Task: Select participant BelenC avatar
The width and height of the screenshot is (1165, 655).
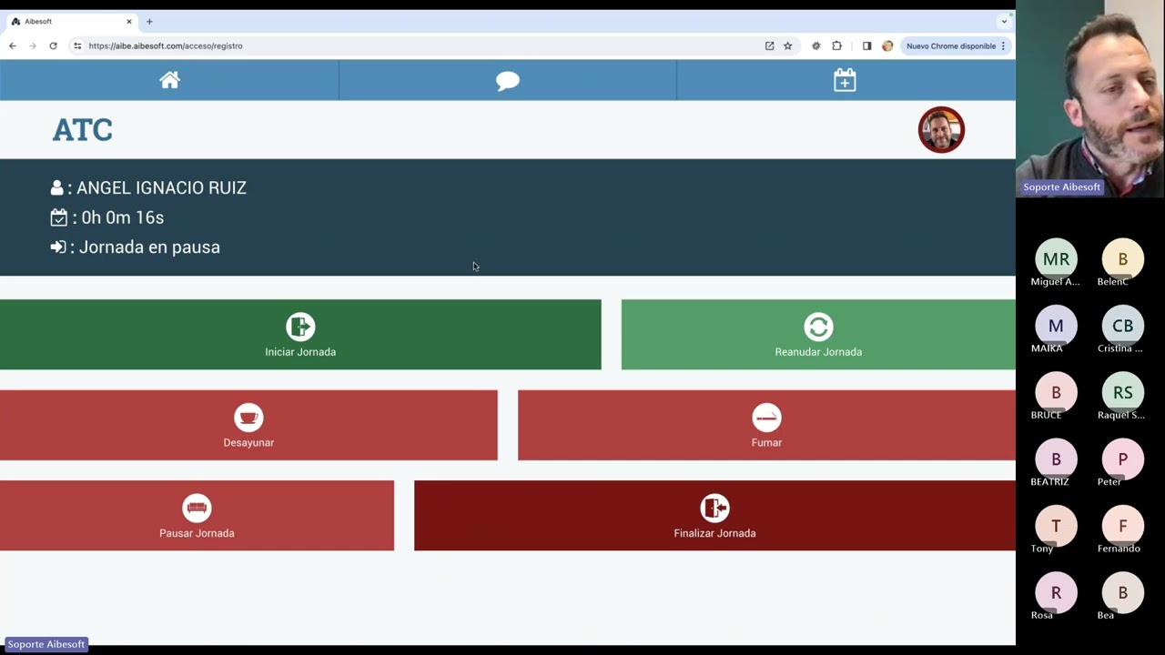Action: [x=1122, y=259]
